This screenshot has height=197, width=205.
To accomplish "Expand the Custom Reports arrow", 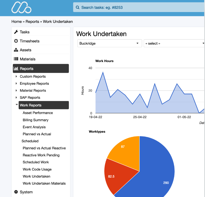I will click(16, 76).
